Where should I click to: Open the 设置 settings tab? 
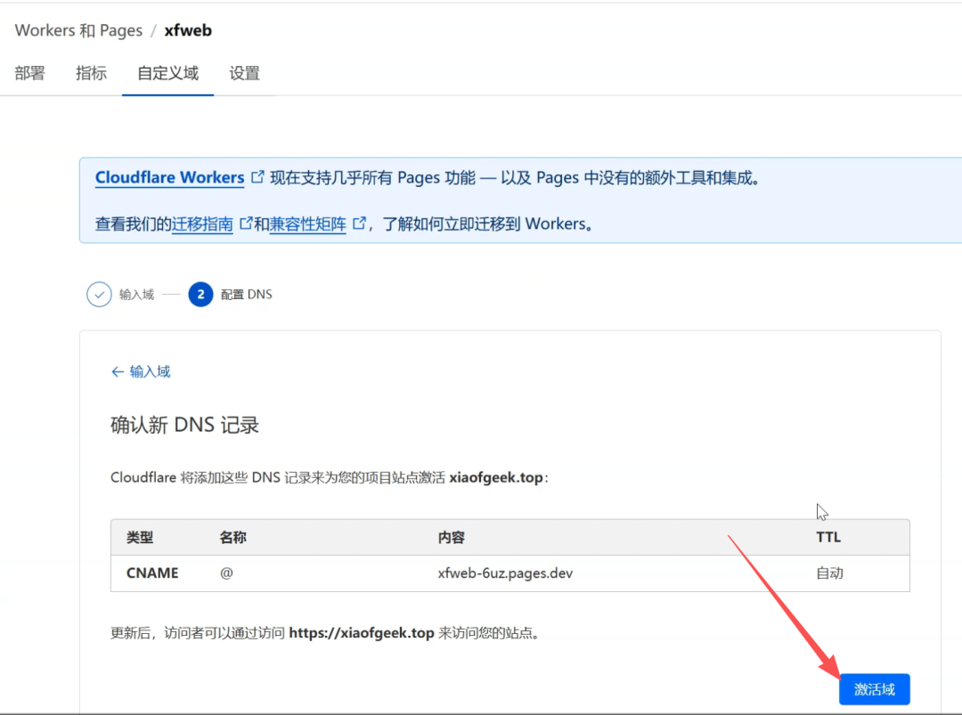(244, 73)
